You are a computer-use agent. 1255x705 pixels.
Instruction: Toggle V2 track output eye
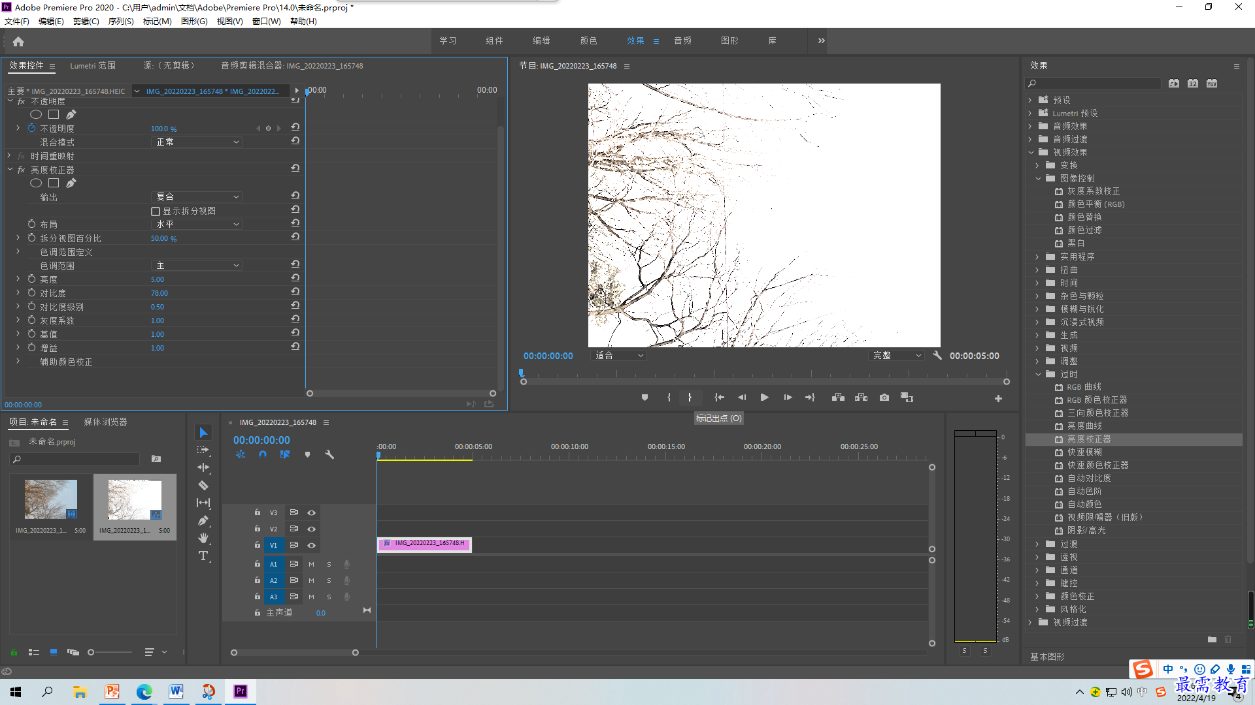coord(312,529)
